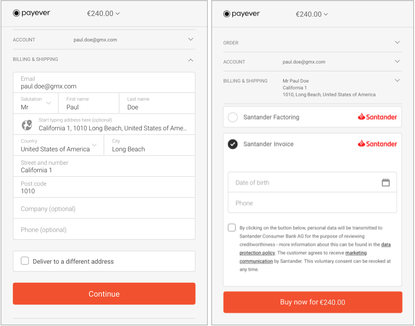
Task: Click the payever logo in left panel
Action: [x=32, y=13]
